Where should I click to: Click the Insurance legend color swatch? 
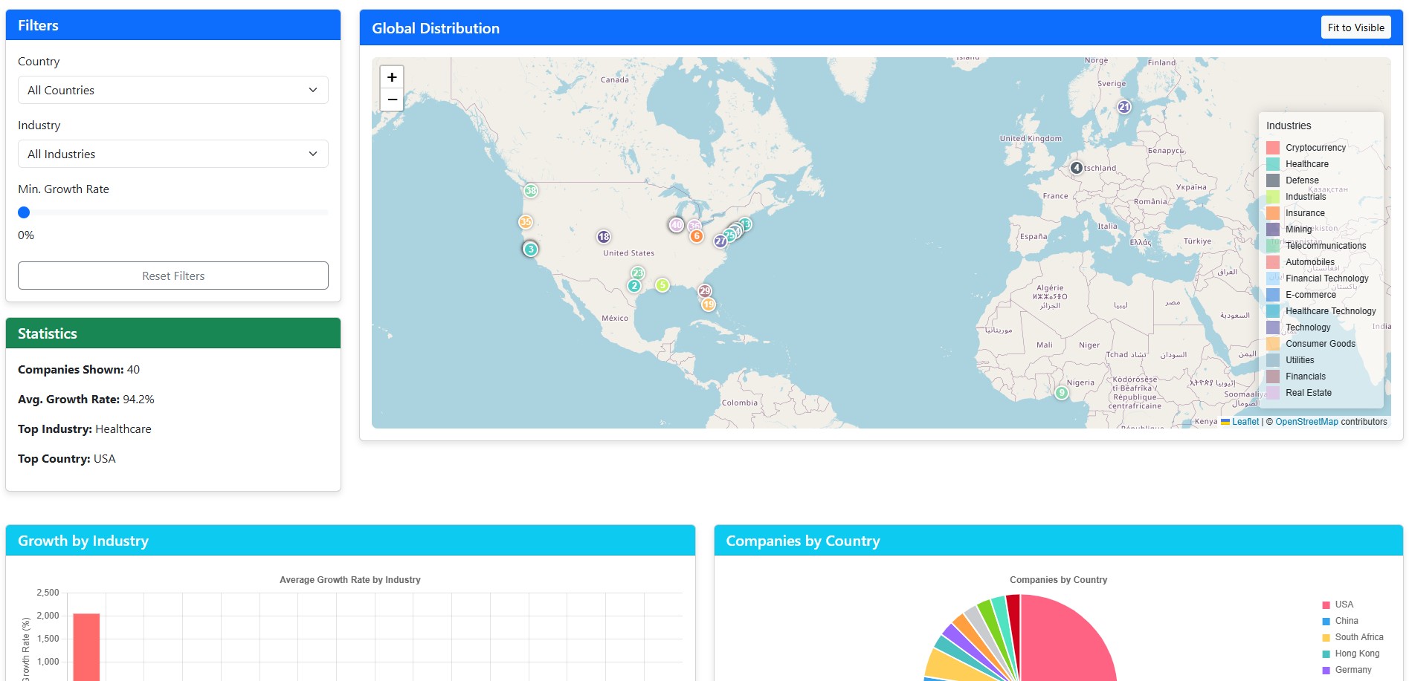(1273, 213)
